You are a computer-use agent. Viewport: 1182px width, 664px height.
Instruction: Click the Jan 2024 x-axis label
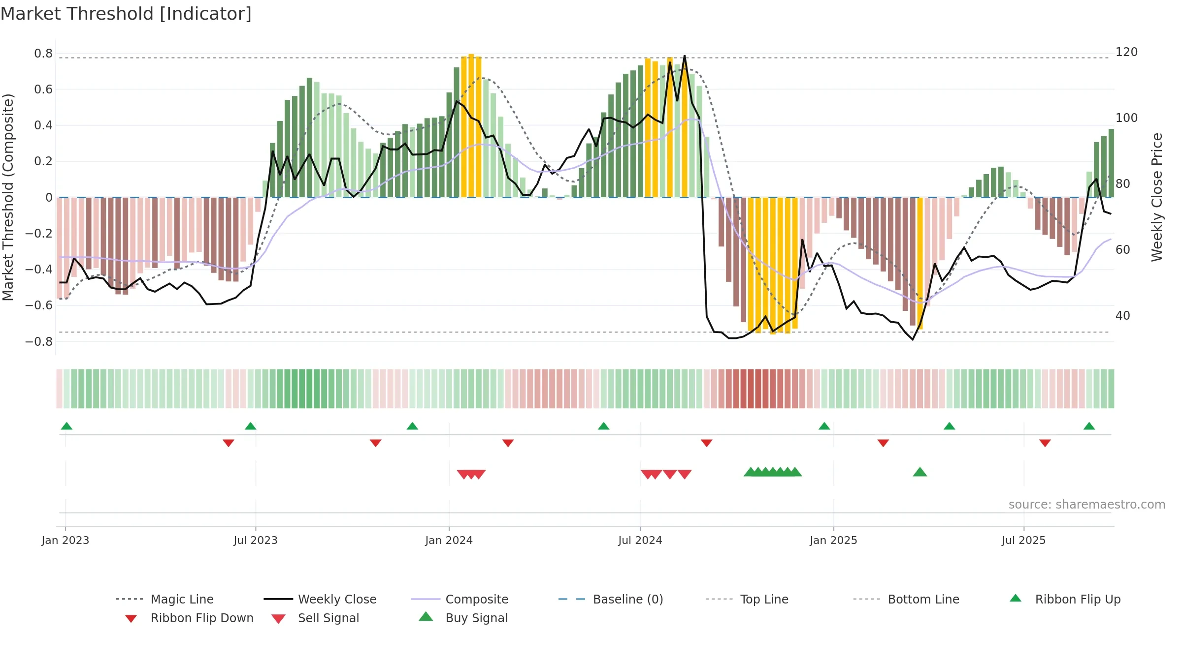[449, 541]
